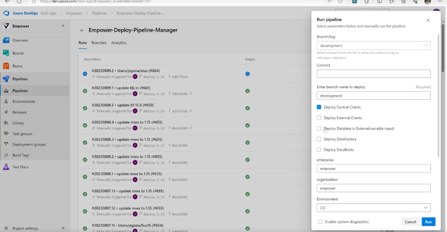Click the Empower project icon
447x232 pixels.
tap(6, 26)
